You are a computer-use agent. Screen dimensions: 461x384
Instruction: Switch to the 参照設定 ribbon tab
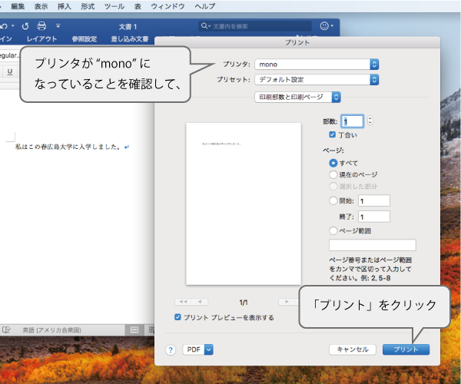pos(85,38)
